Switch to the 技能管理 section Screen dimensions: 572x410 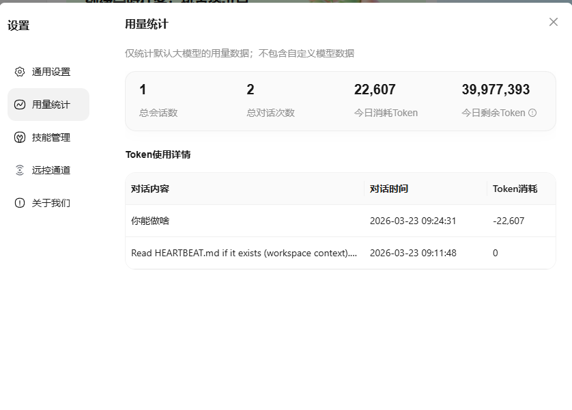tap(51, 137)
